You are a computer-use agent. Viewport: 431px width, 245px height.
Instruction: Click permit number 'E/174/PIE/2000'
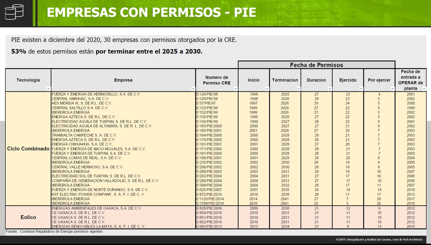pyautogui.click(x=209, y=139)
